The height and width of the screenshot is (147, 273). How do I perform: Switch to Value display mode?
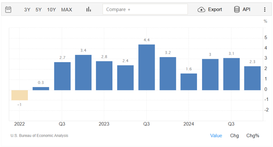[x=216, y=136]
